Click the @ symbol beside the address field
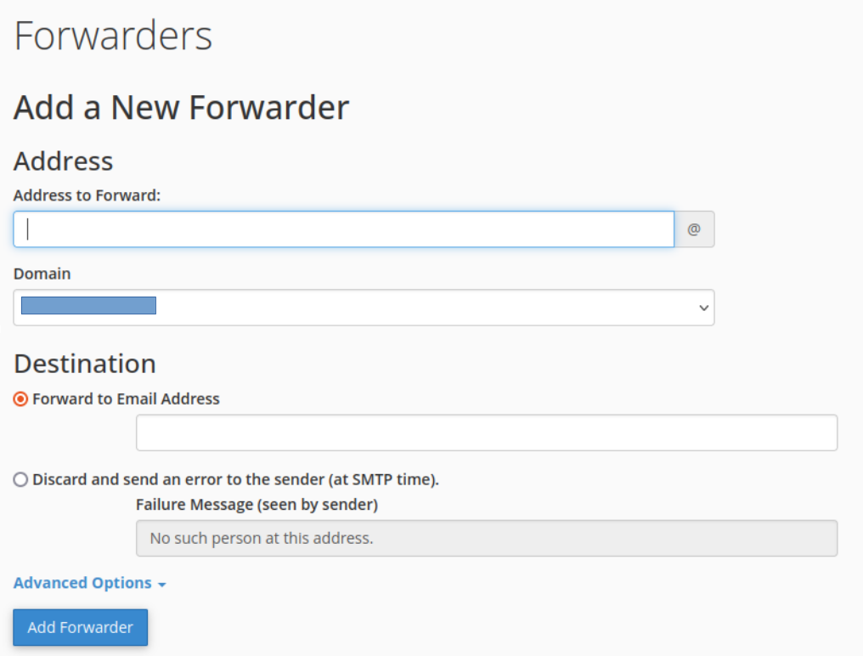 694,229
